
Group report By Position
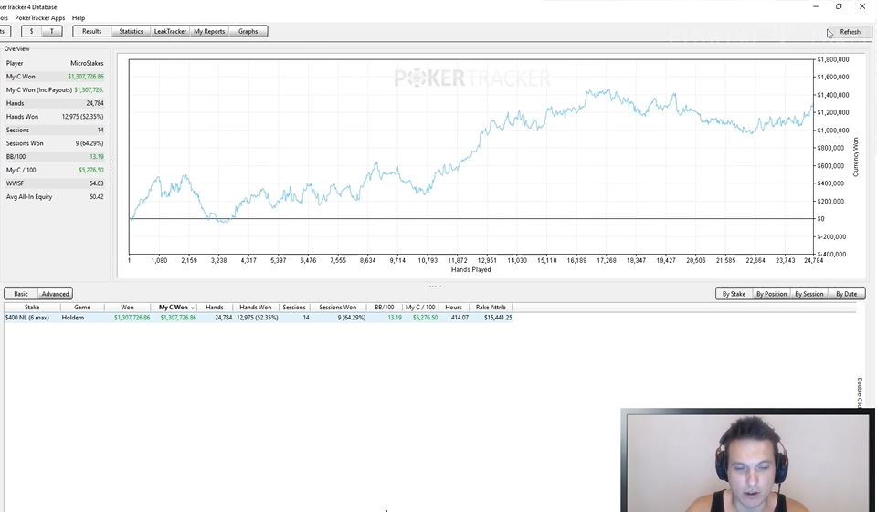pyautogui.click(x=771, y=294)
